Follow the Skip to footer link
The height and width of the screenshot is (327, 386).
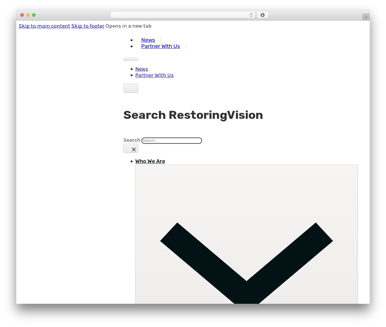[88, 26]
